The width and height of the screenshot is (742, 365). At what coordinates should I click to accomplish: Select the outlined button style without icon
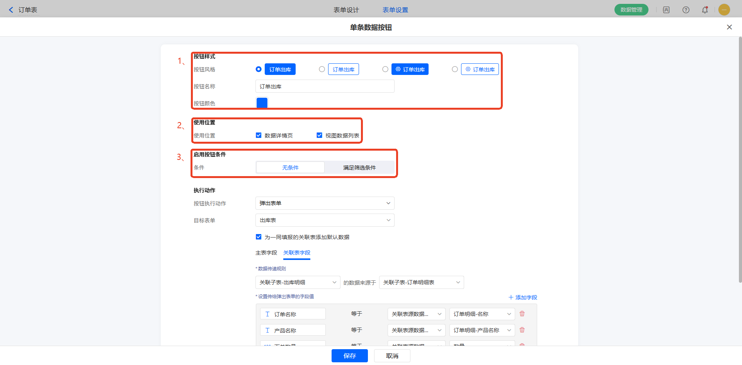[x=322, y=69]
